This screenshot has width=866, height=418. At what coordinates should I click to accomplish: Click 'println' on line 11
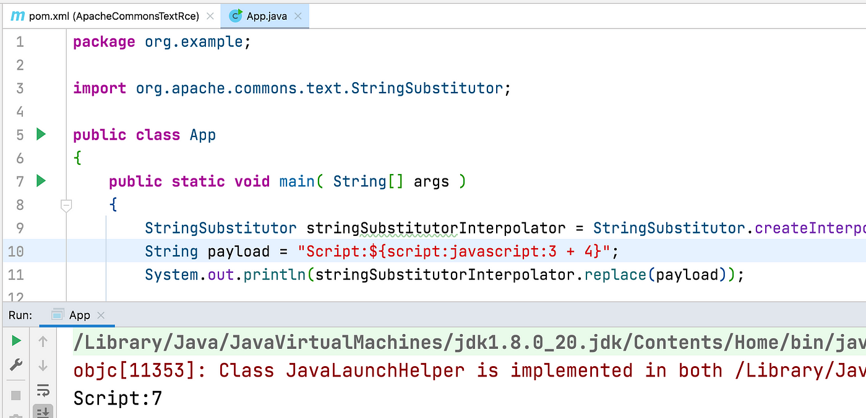[x=275, y=275]
